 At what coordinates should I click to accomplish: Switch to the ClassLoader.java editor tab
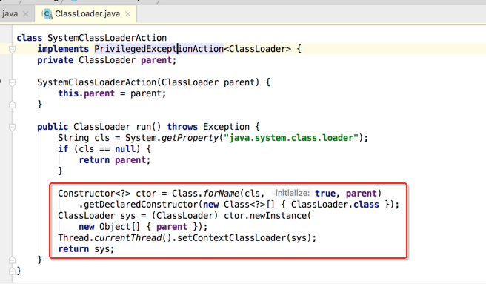pyautogui.click(x=85, y=14)
